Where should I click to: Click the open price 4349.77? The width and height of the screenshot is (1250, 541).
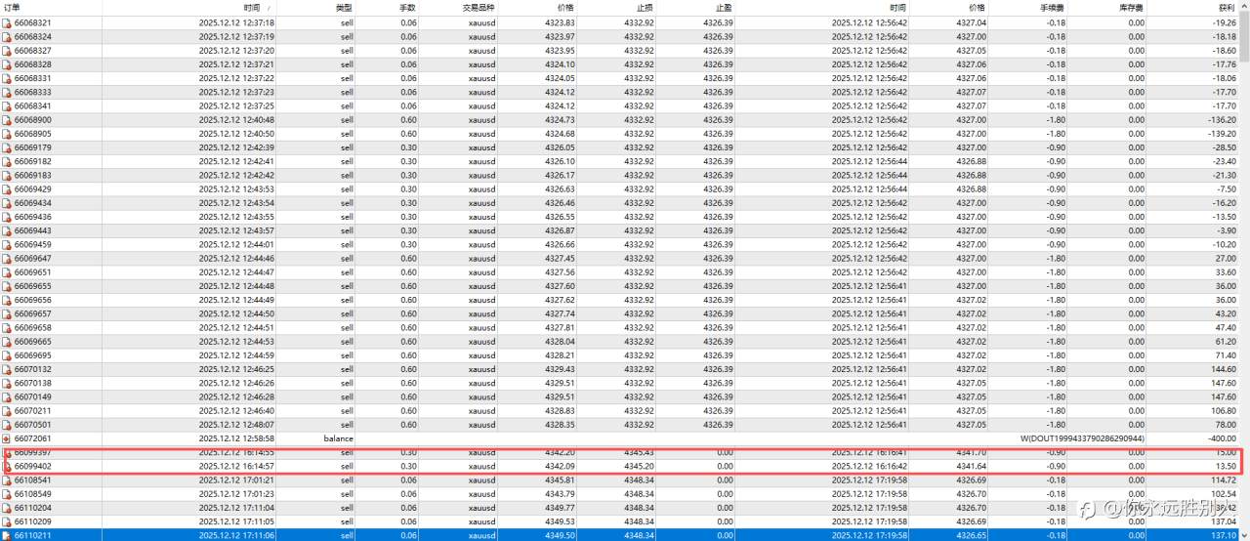tap(560, 508)
